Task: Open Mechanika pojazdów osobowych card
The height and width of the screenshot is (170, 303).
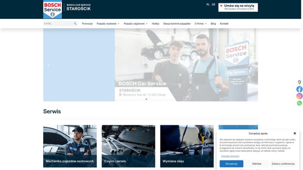Action: coord(70,146)
